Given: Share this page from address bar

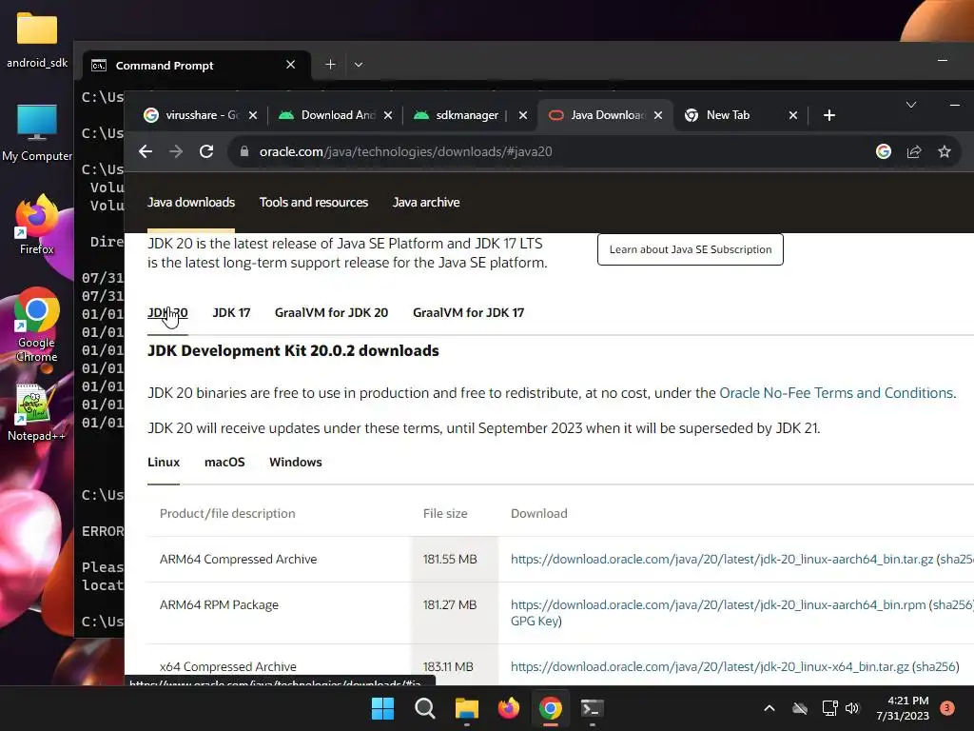Looking at the screenshot, I should click(914, 151).
